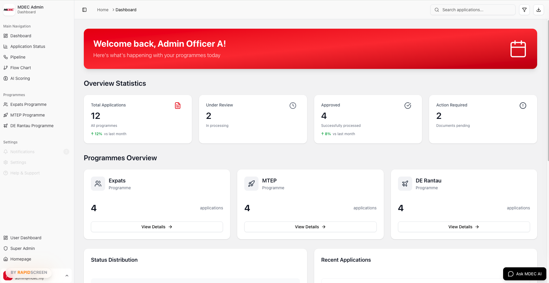
Task: Click the Action Required alert icon
Action: coord(523,106)
